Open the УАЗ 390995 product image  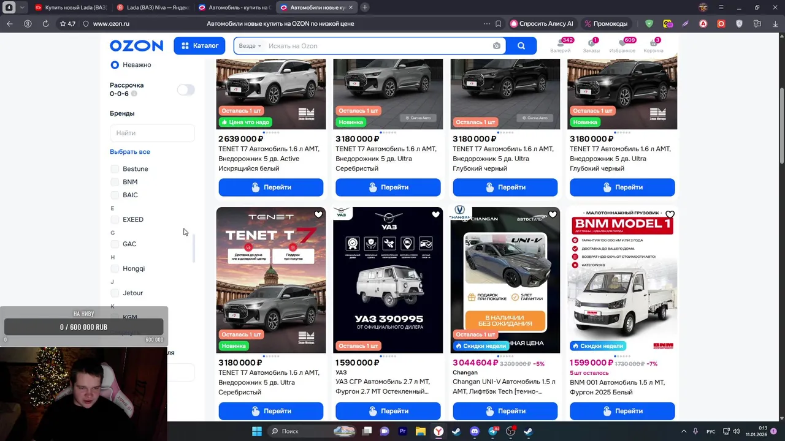click(388, 280)
